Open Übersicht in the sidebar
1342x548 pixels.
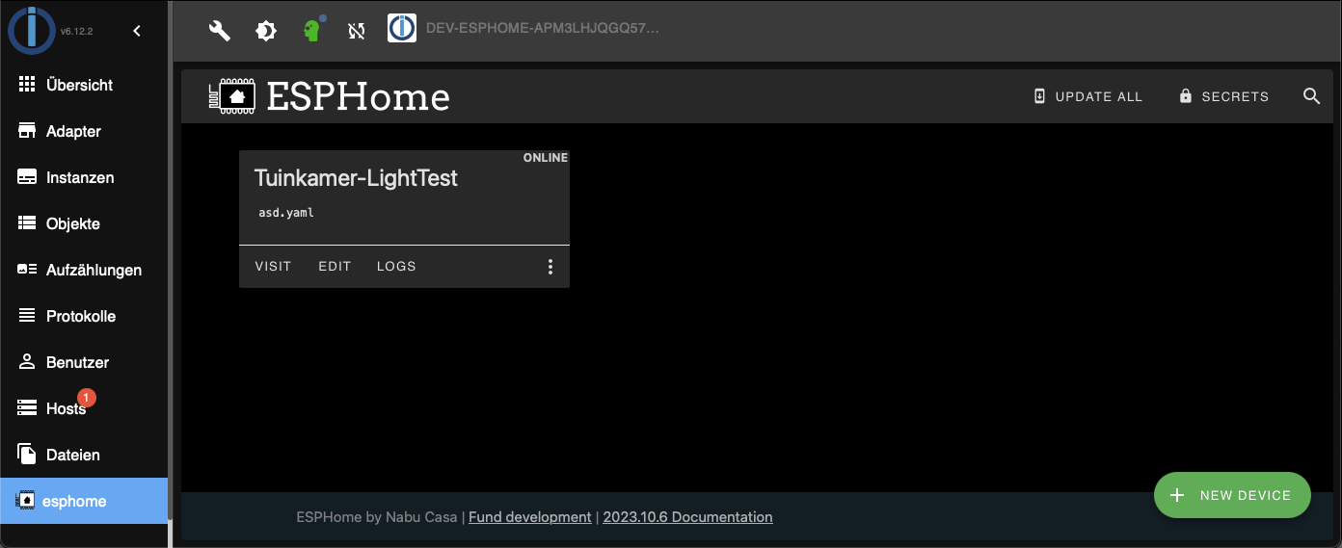[84, 85]
